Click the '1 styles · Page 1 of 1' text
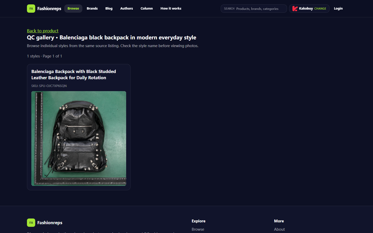This screenshot has width=373, height=233. [45, 56]
